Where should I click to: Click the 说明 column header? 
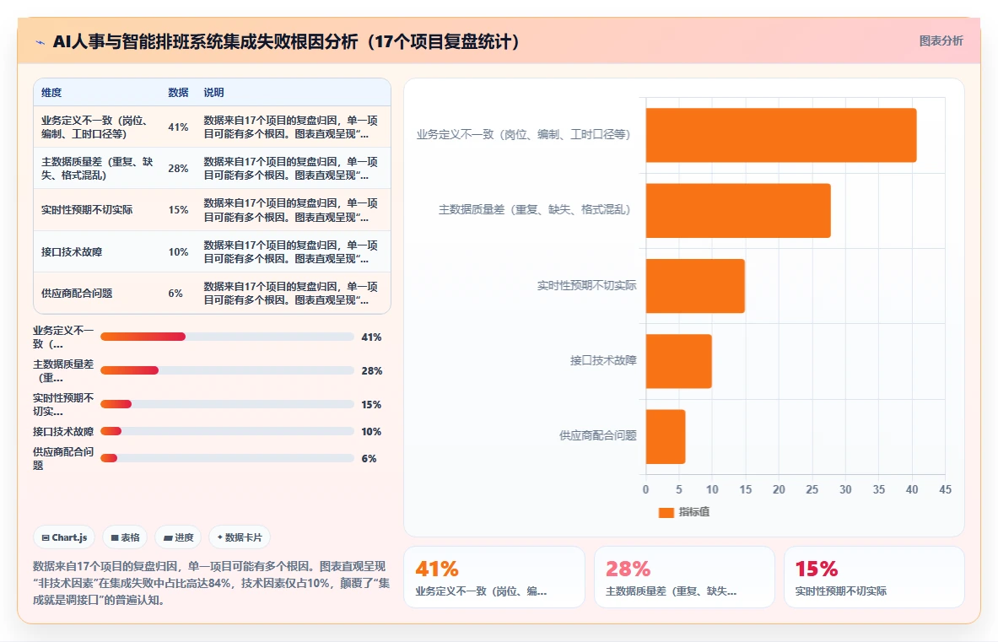pyautogui.click(x=214, y=92)
